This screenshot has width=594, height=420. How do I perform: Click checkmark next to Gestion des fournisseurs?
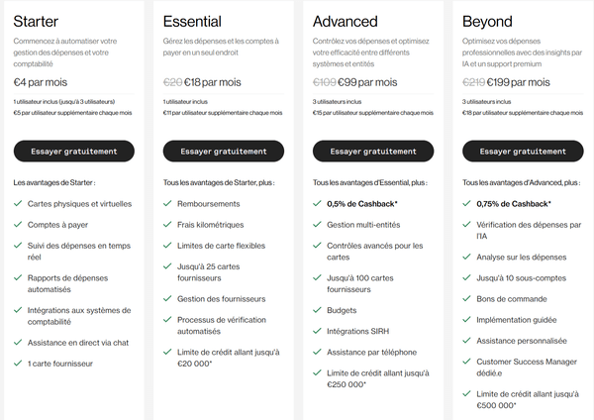pos(168,299)
